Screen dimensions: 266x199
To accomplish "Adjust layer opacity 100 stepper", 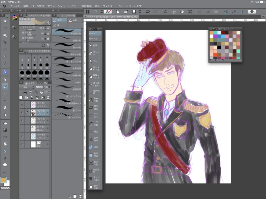I will 49,87.
